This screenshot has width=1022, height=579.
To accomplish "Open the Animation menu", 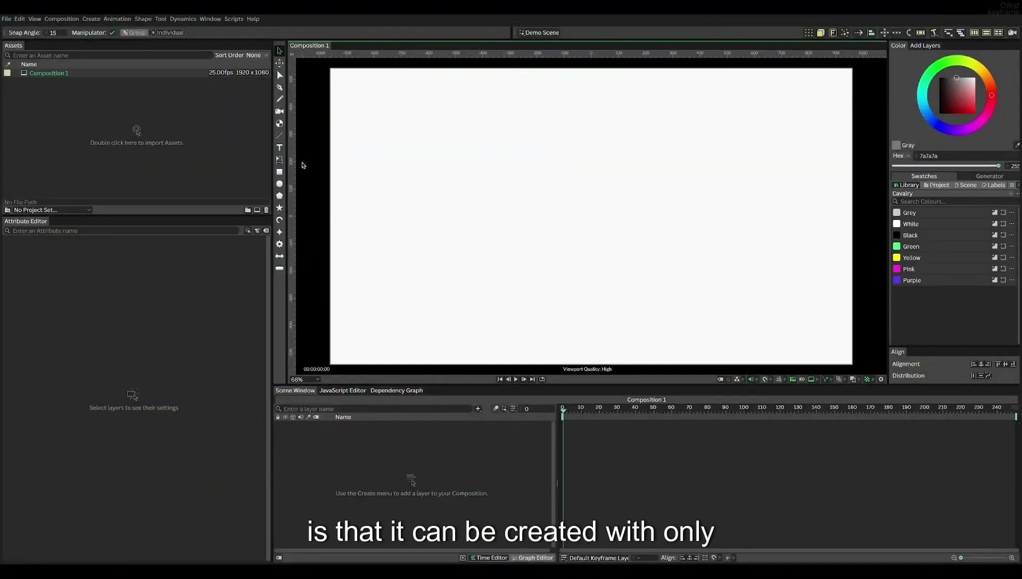I will click(x=117, y=19).
